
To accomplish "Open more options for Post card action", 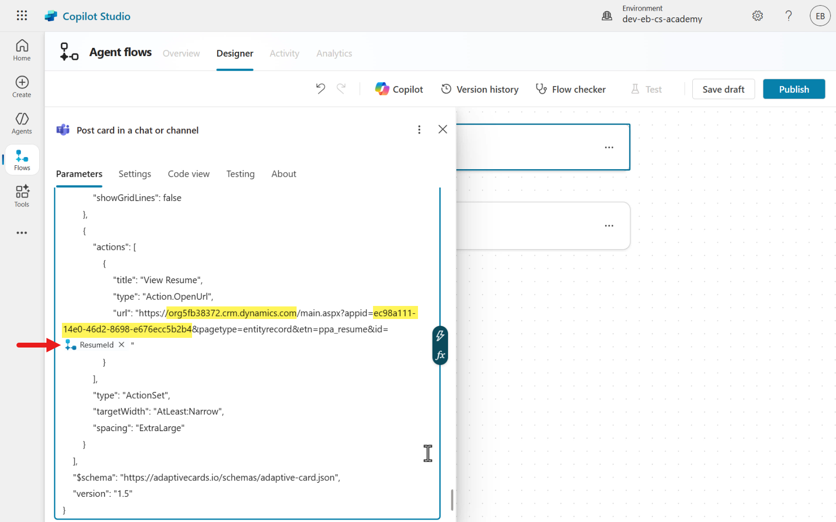I will [x=419, y=130].
